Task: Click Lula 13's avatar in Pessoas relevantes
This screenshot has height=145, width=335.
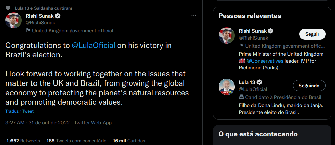Action: (227, 87)
